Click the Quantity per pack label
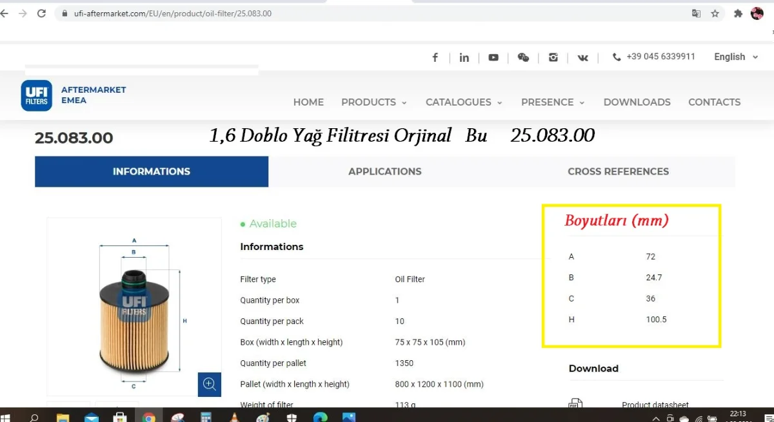This screenshot has width=774, height=422. coord(272,321)
